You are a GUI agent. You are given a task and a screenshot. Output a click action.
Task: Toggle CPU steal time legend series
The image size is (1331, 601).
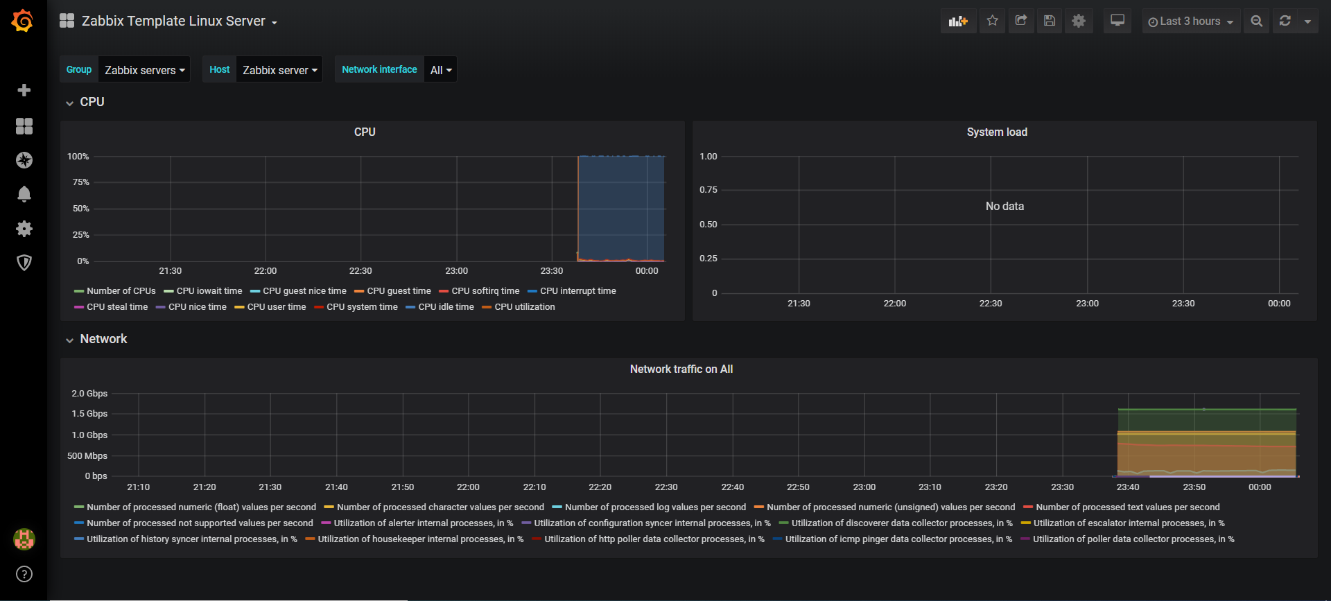click(x=117, y=306)
